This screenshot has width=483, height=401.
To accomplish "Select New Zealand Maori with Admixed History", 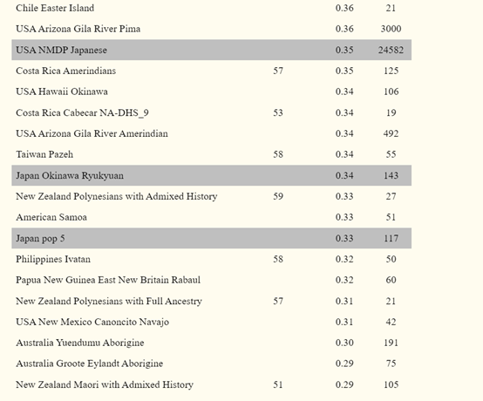I will coord(105,384).
